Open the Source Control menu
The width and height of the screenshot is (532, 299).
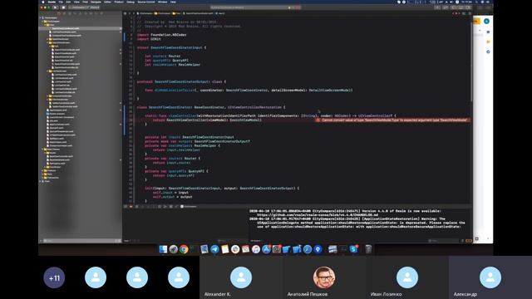coord(146,2)
